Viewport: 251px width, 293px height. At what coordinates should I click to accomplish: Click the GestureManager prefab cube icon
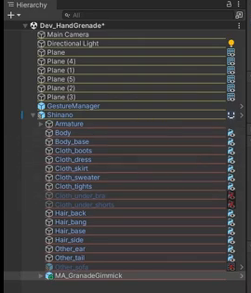coord(41,106)
